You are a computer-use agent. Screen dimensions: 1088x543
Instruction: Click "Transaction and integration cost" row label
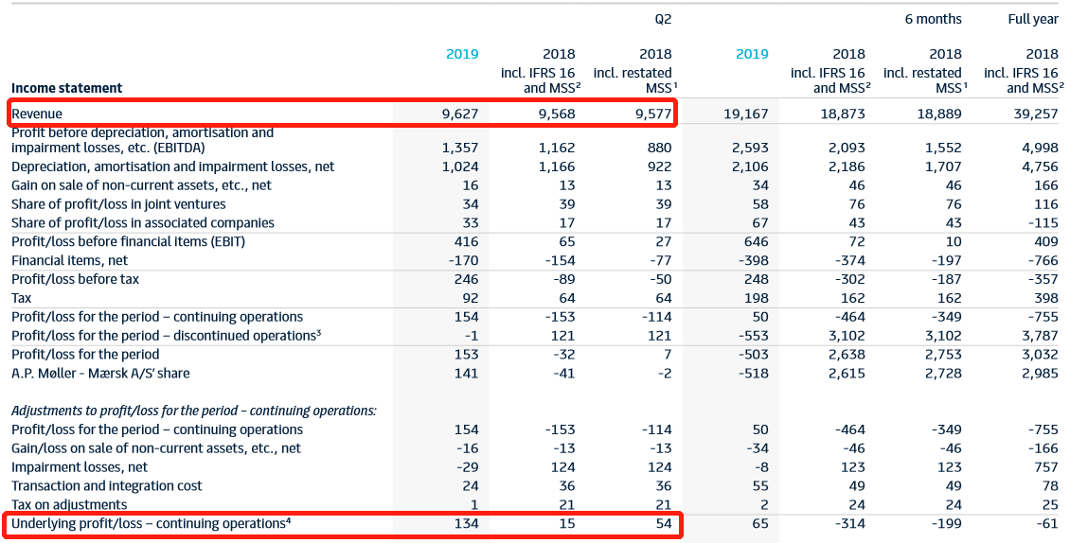[107, 485]
